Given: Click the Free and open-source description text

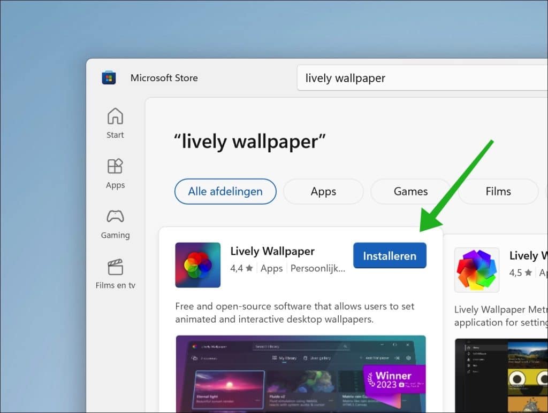Looking at the screenshot, I should pyautogui.click(x=295, y=313).
